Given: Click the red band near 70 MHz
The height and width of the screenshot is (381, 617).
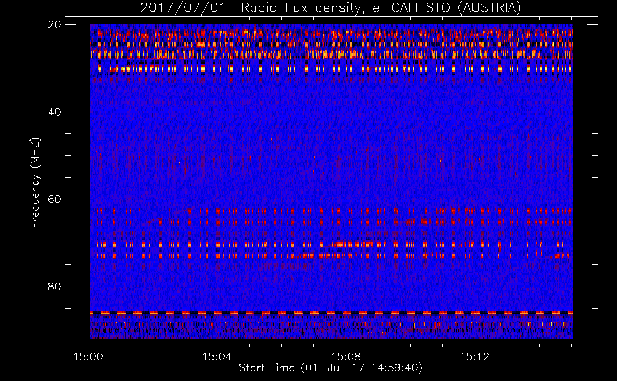Looking at the screenshot, I should tap(331, 245).
